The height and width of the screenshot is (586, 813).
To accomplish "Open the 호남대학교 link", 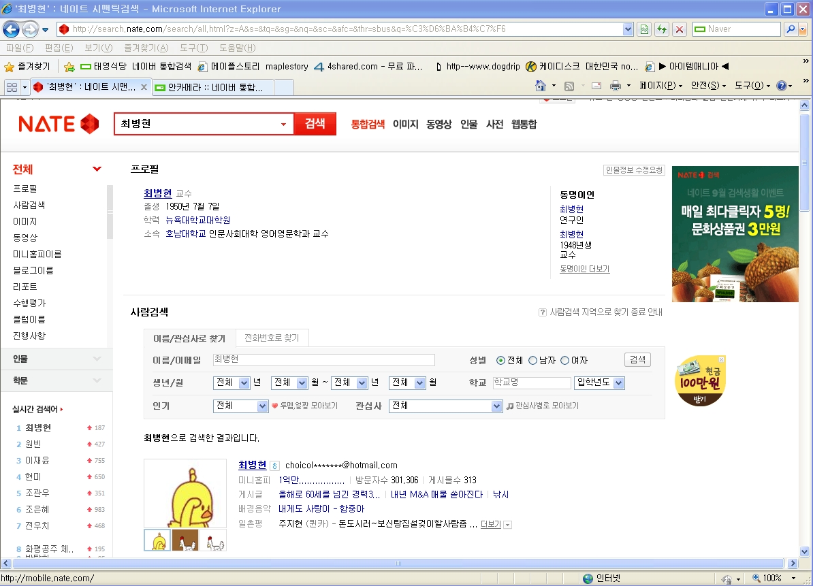I will click(186, 233).
